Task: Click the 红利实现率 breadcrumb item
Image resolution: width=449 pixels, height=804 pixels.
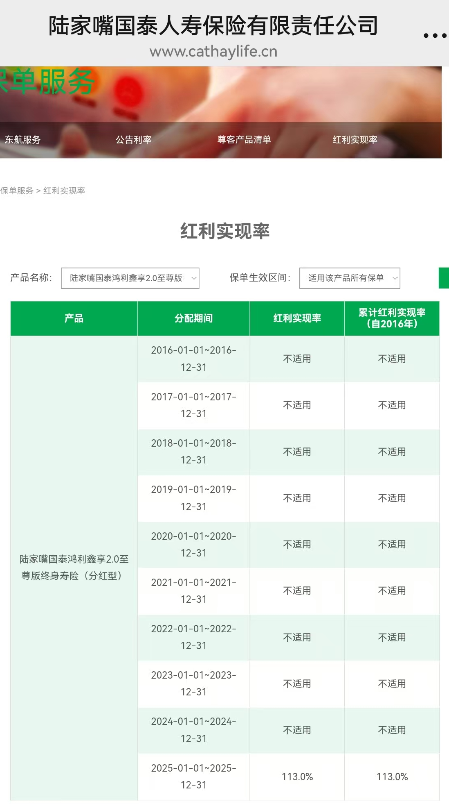Action: tap(64, 191)
